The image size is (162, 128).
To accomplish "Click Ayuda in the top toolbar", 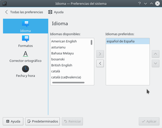I will [56, 12].
